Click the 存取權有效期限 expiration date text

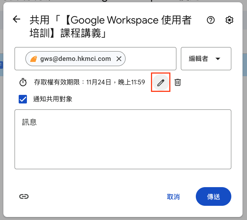coord(89,82)
